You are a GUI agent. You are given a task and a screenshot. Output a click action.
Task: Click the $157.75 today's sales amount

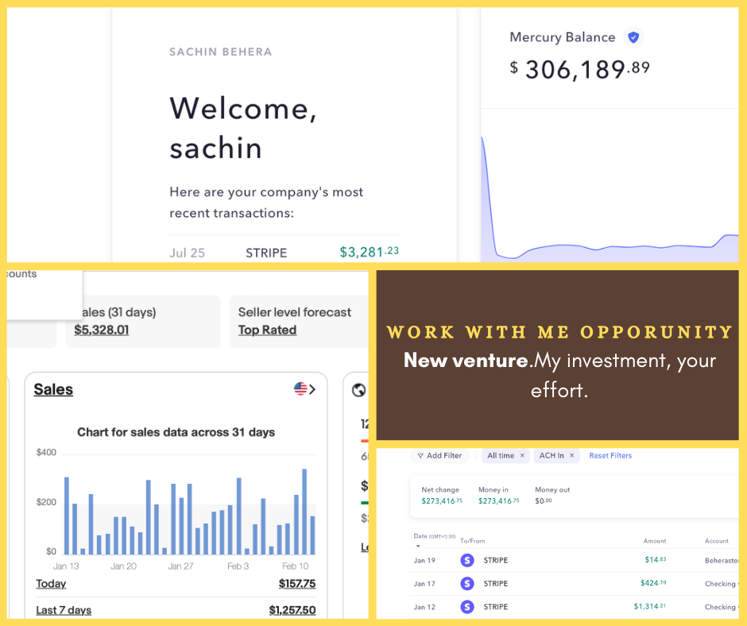click(x=296, y=584)
